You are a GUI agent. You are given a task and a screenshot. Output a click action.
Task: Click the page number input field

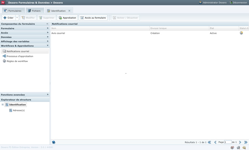tap(228, 142)
